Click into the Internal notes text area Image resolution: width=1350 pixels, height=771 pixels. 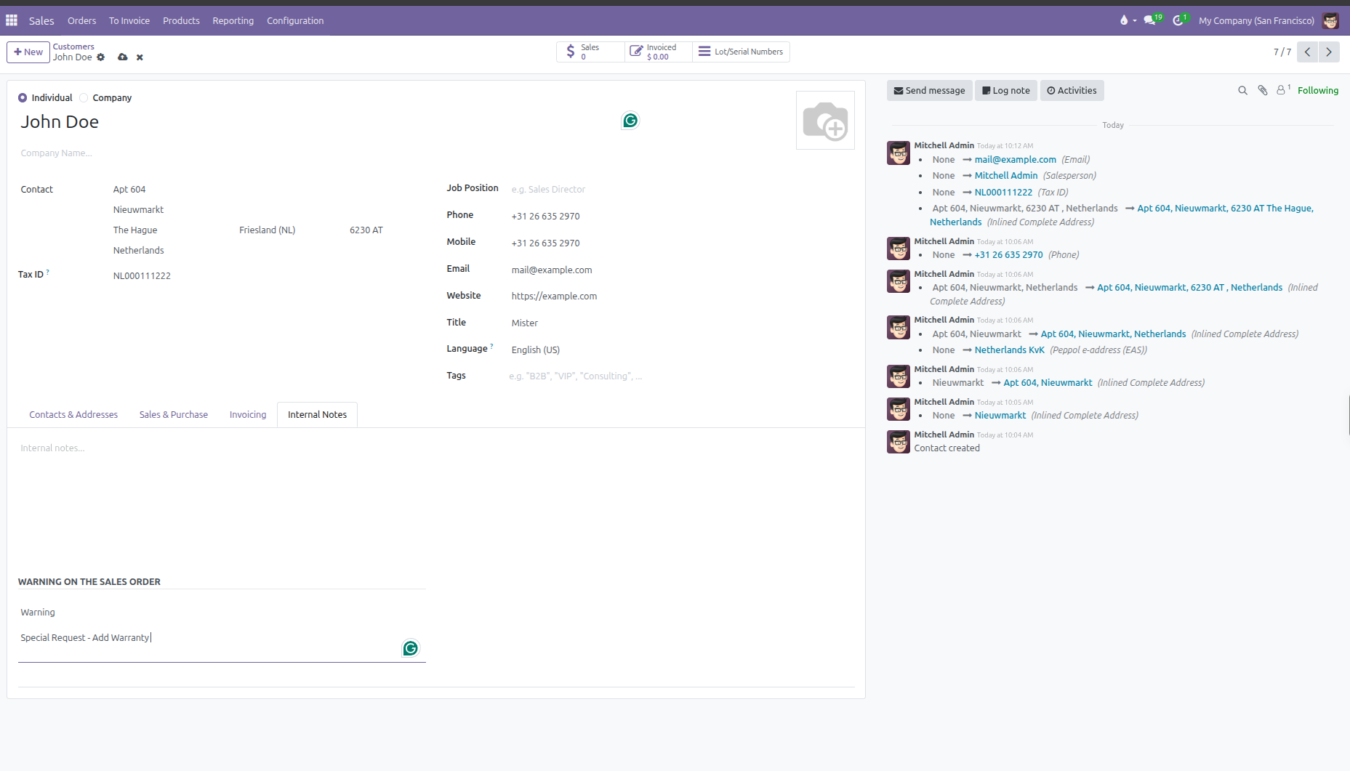coord(436,448)
